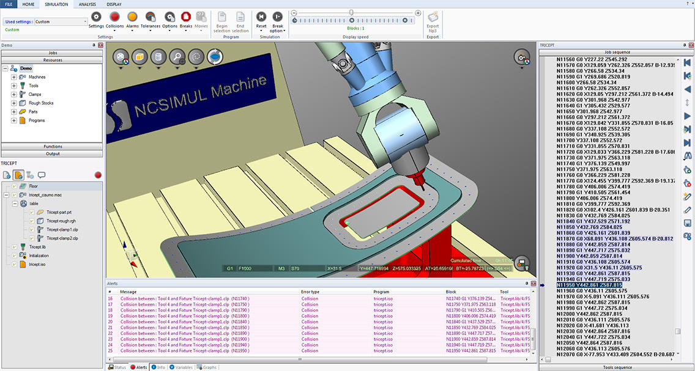Click the display speed slider handle
The image size is (695, 371).
pos(351,12)
